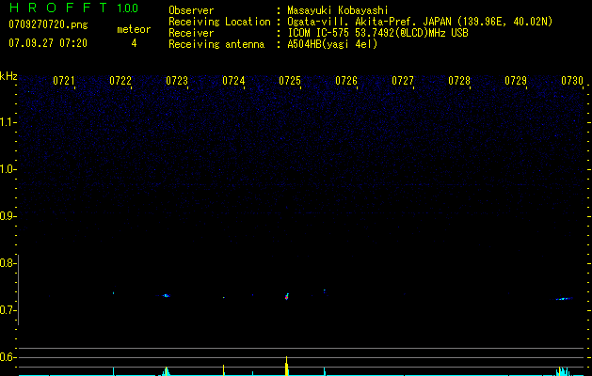Screen dimensions: 592x376
Task: Click the 0722 time marker
Action: click(x=120, y=81)
